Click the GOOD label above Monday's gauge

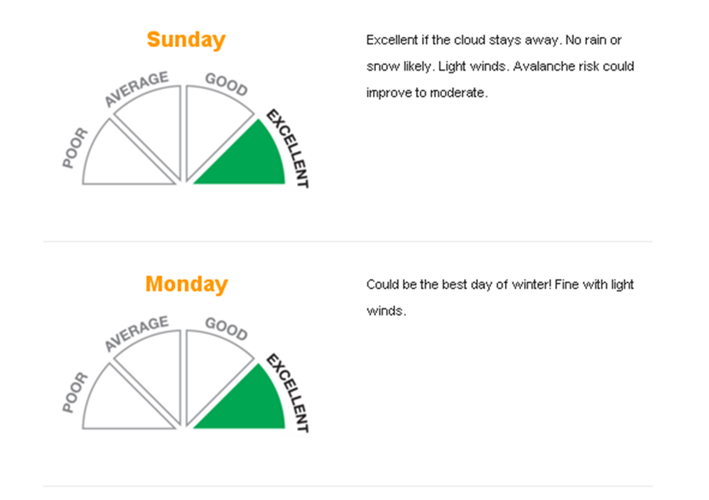226,329
